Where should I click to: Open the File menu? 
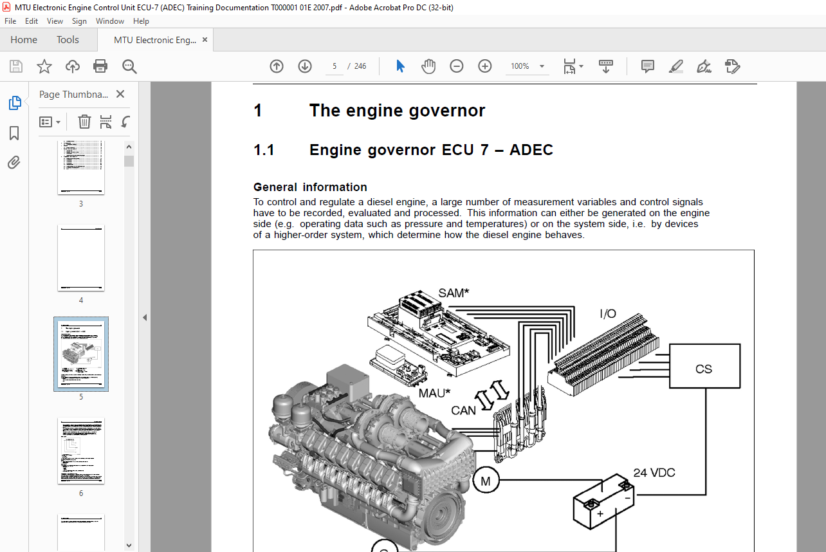pyautogui.click(x=10, y=21)
